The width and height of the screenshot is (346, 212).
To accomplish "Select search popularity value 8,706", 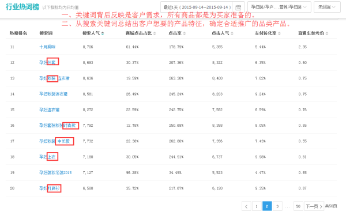I will [x=88, y=47].
